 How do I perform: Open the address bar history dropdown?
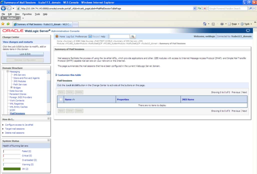pos(194,8)
